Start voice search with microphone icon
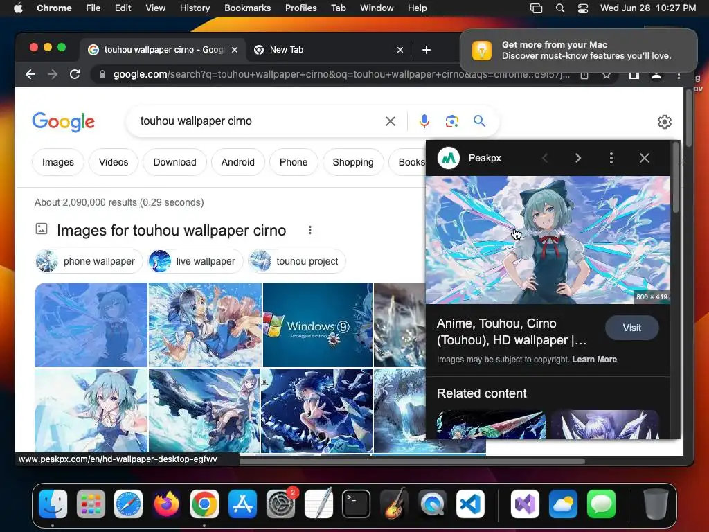 (x=424, y=121)
